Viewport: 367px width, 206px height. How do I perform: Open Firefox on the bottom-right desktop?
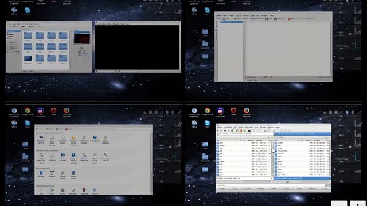point(246,110)
